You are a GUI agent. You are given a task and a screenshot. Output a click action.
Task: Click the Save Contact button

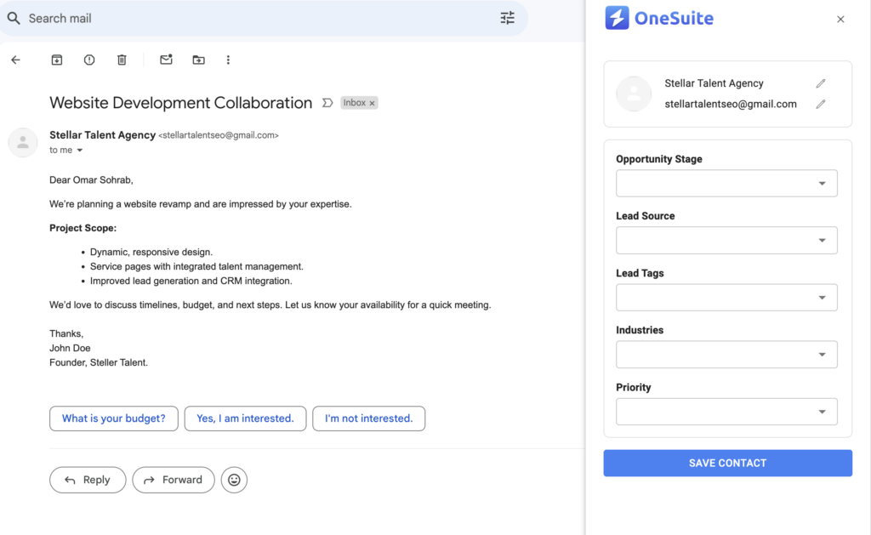(727, 463)
